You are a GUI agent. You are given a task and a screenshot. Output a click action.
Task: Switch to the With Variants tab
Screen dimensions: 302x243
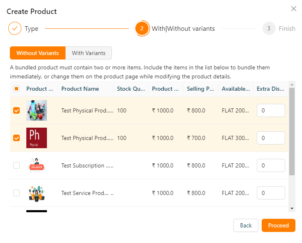tap(88, 53)
